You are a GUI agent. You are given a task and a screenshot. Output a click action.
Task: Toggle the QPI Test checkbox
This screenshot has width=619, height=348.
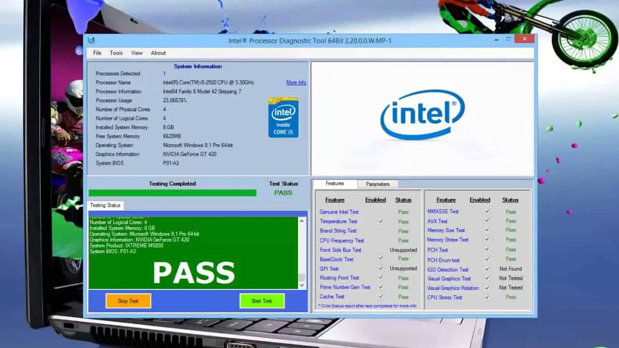pyautogui.click(x=381, y=268)
